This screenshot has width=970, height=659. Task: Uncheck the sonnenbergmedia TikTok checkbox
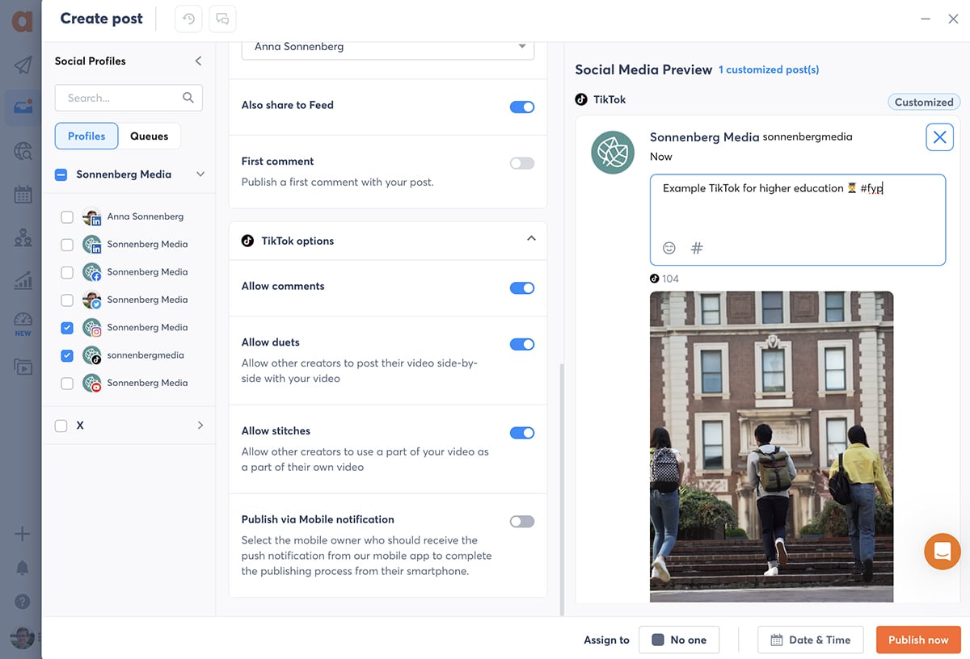(x=67, y=355)
